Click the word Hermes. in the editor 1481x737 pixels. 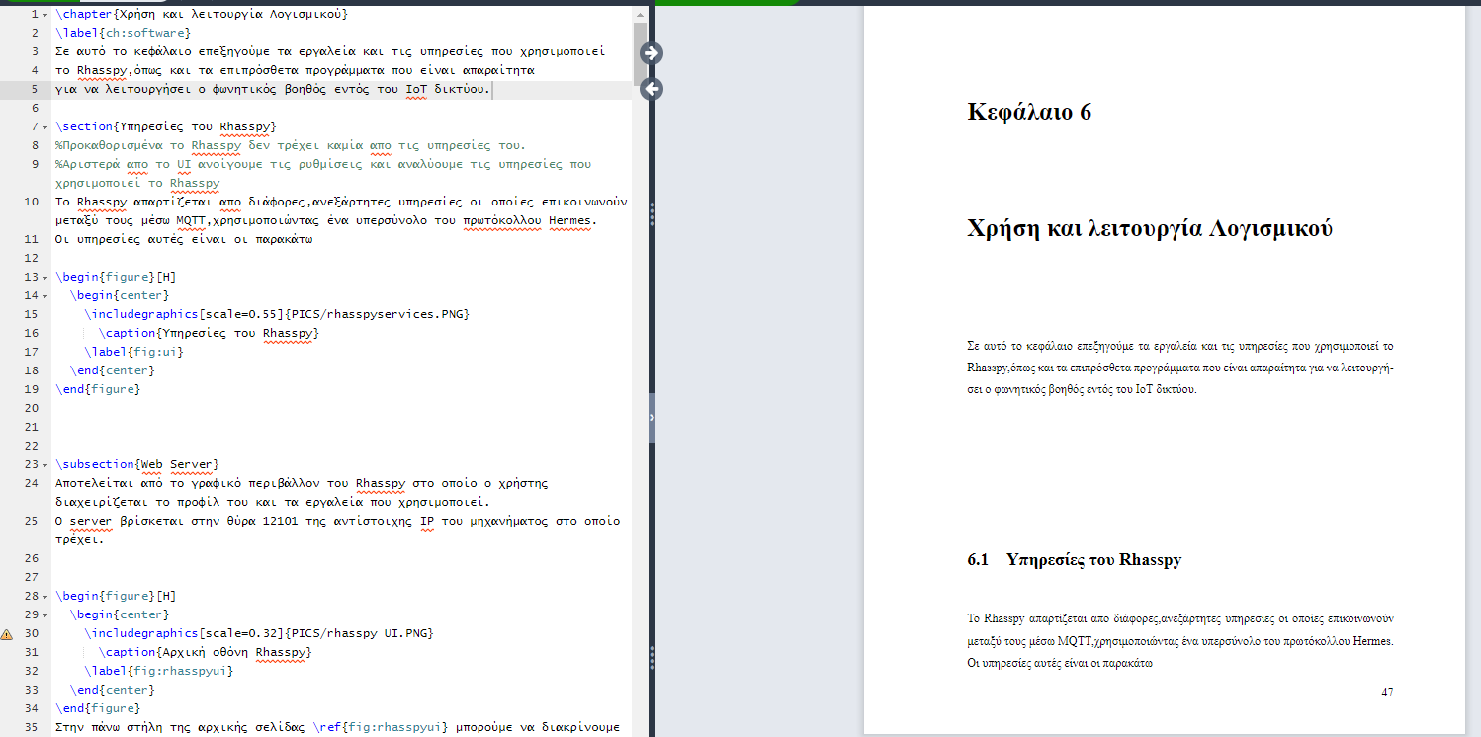click(x=573, y=221)
